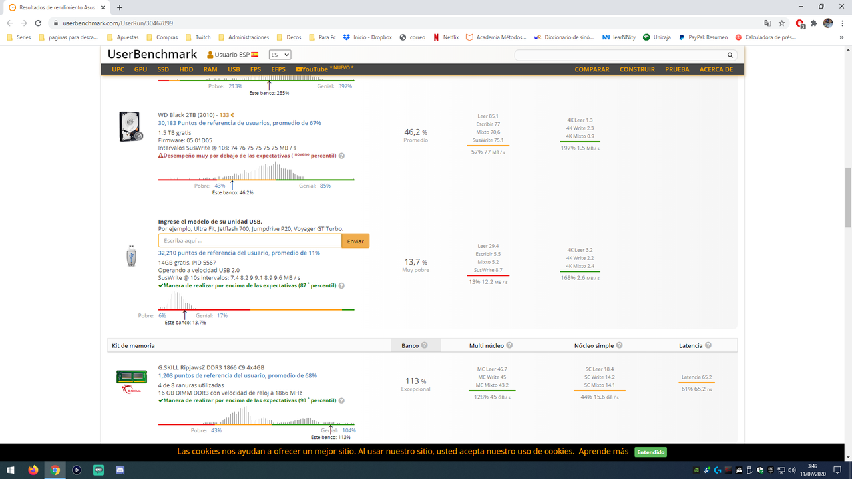Go to ACERCA DE section
Screen dimensions: 852x479
716,69
